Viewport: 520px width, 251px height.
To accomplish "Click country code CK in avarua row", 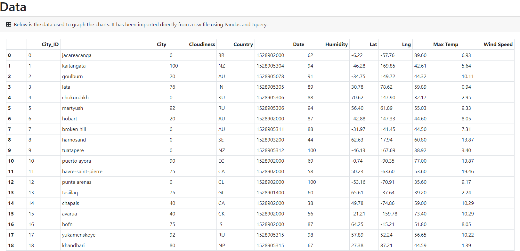I will (221, 214).
